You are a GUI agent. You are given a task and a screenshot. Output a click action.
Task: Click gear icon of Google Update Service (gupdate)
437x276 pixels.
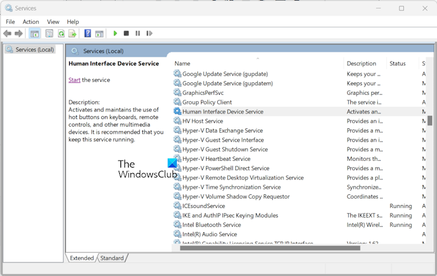(x=177, y=74)
